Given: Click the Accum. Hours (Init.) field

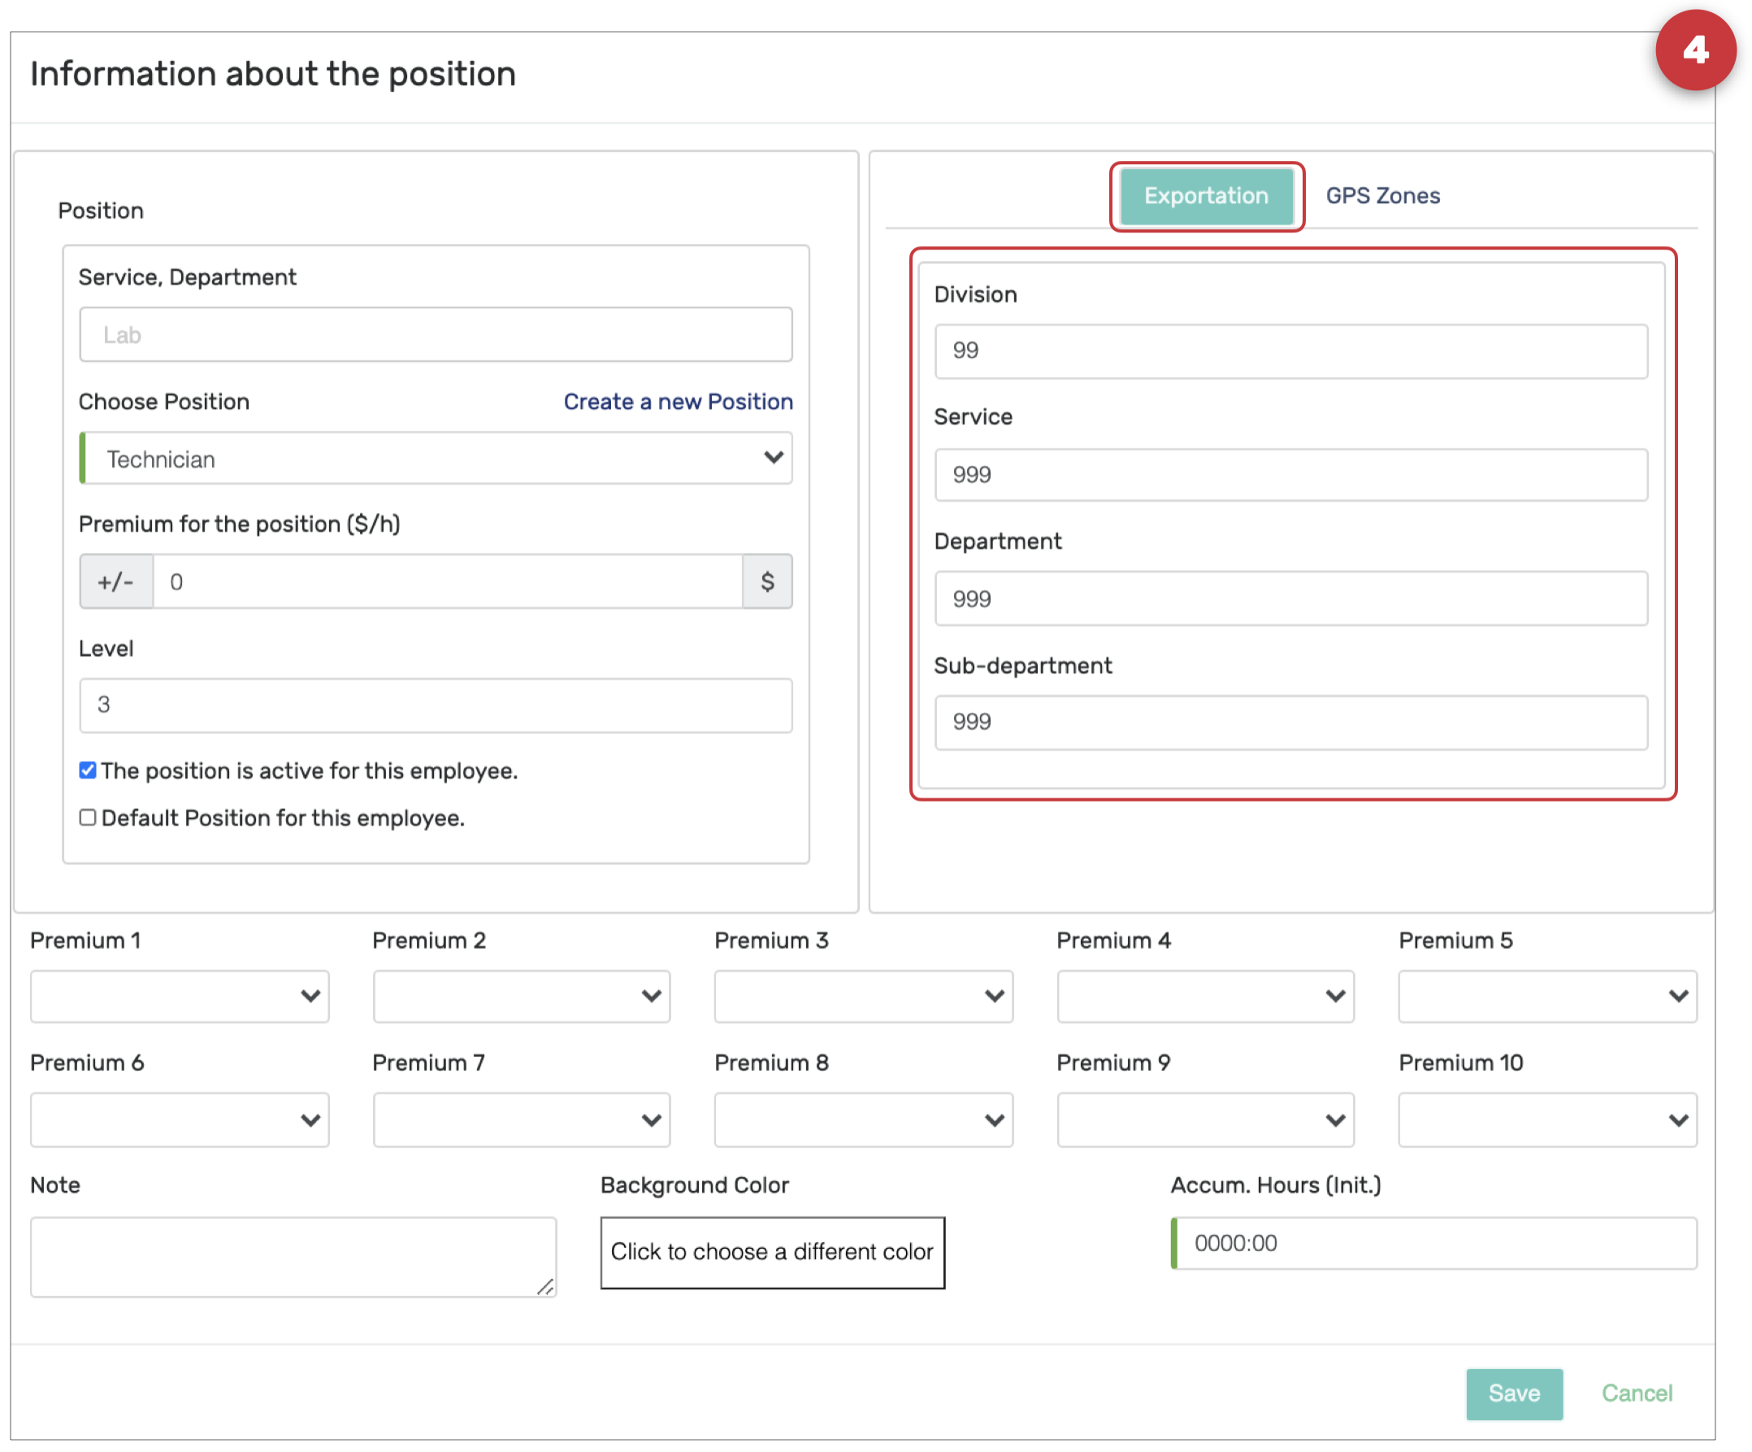Looking at the screenshot, I should click(x=1435, y=1243).
